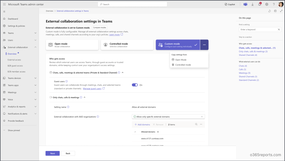This screenshot has width=285, height=161.
Task: Search the allowed domains list icon
Action: (196, 124)
